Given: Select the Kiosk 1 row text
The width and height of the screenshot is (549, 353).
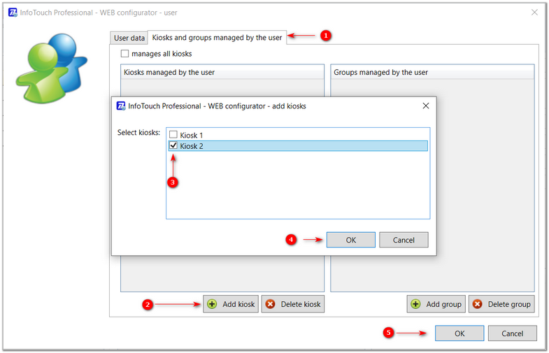Looking at the screenshot, I should (x=191, y=135).
